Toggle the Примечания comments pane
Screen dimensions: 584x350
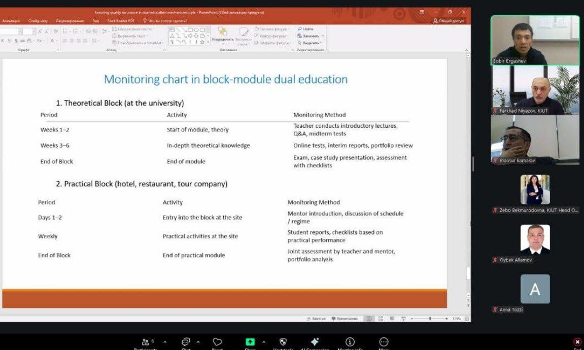click(345, 319)
